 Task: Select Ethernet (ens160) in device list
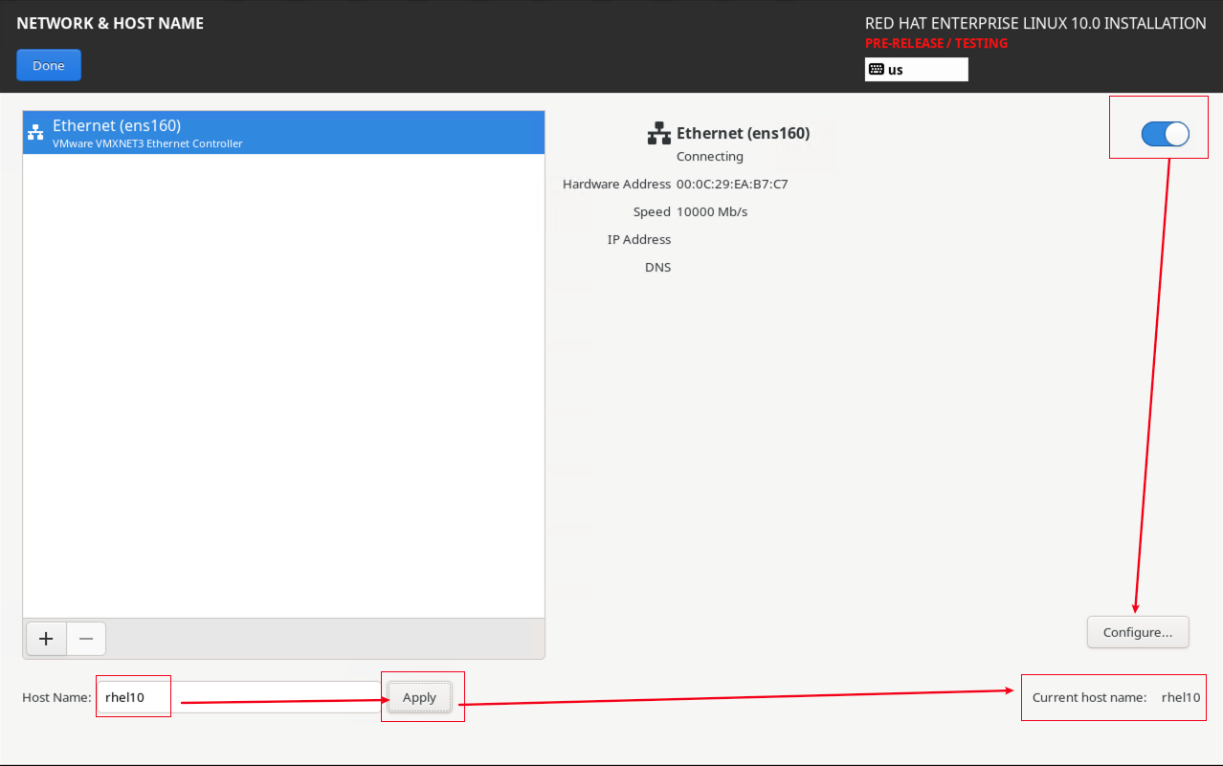283,133
